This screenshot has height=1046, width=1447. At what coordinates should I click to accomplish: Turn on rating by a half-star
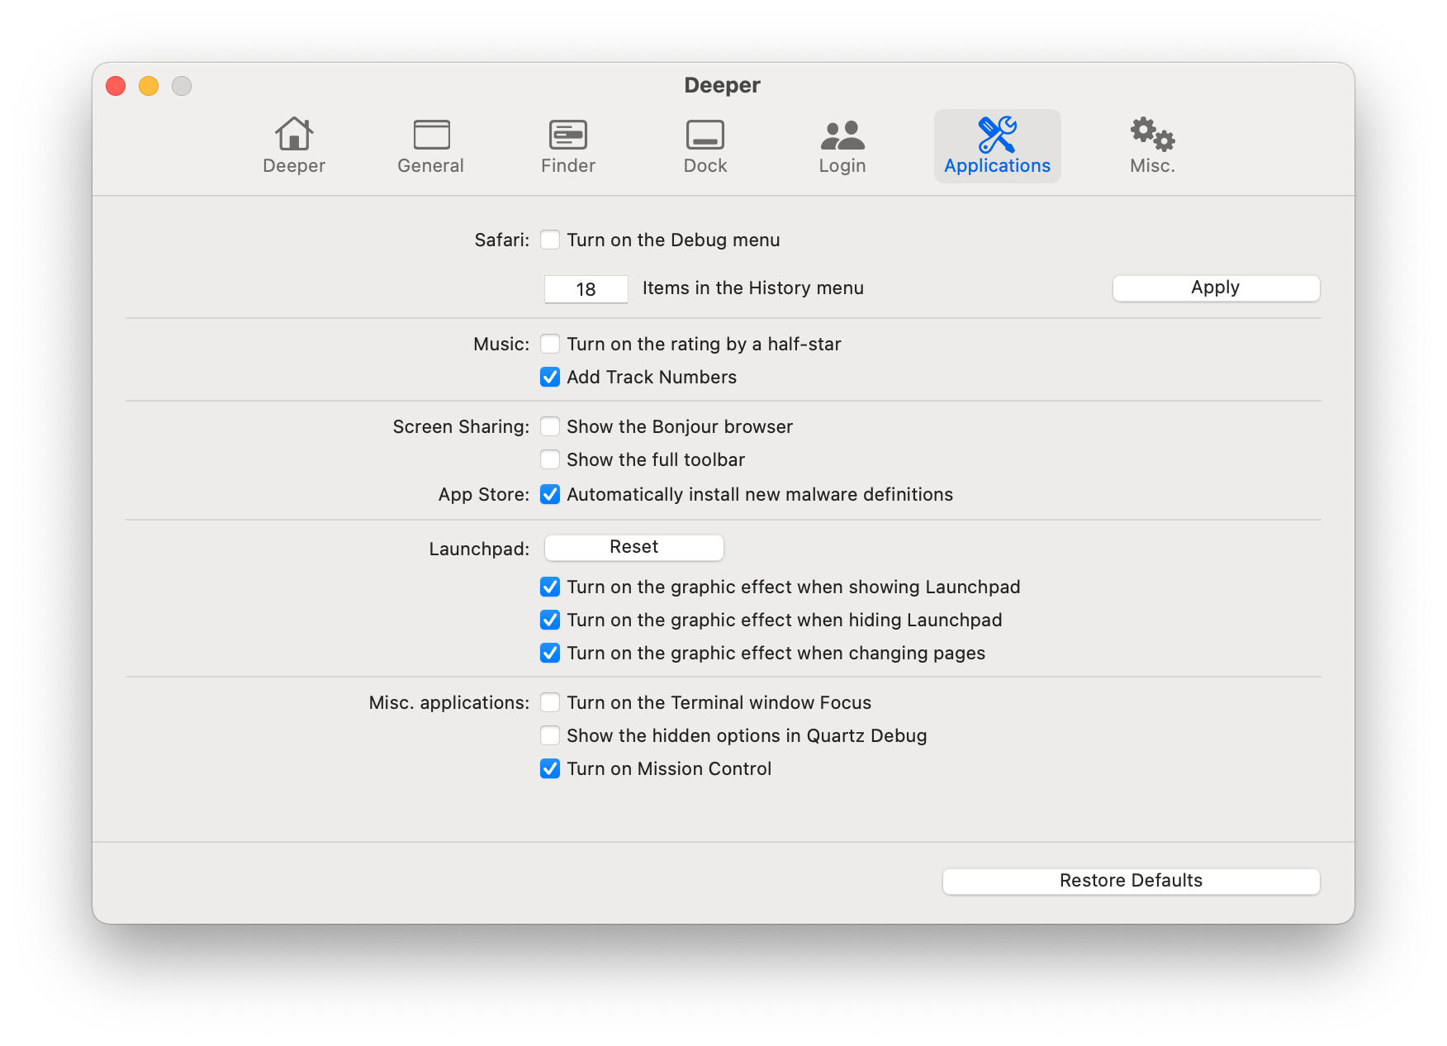coord(550,344)
